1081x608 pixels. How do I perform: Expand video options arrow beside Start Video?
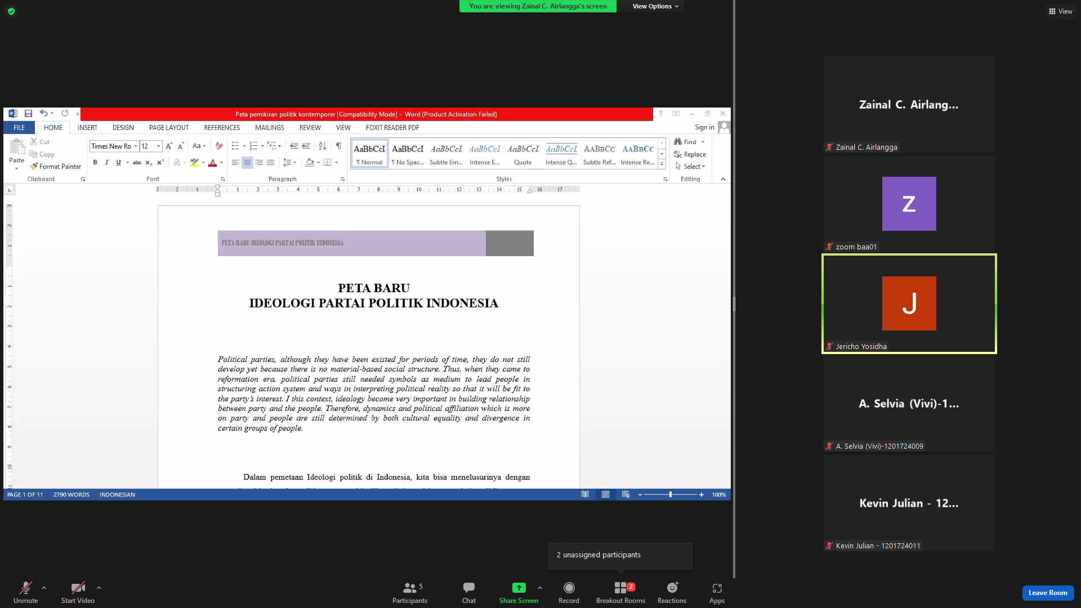tap(99, 588)
